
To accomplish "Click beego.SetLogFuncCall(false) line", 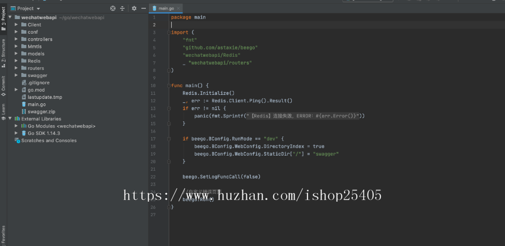I will click(x=222, y=177).
